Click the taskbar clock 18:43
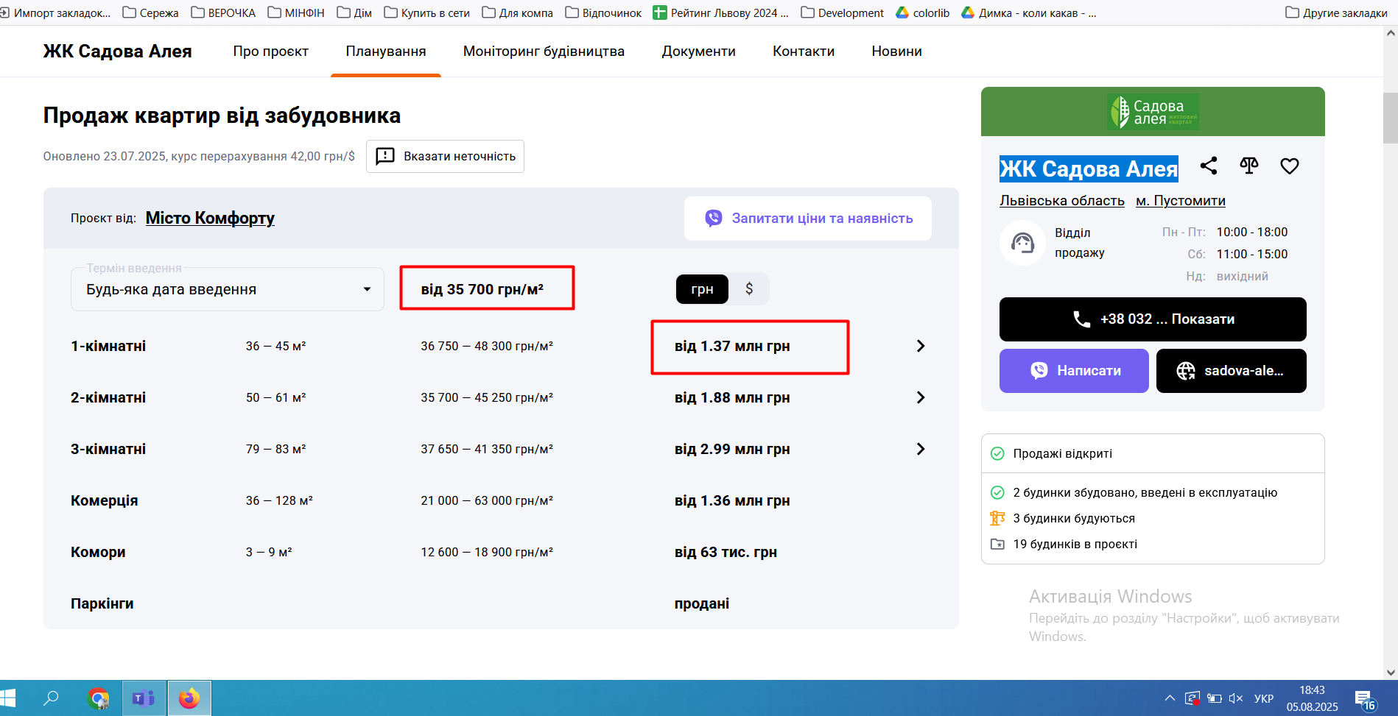 click(x=1312, y=690)
